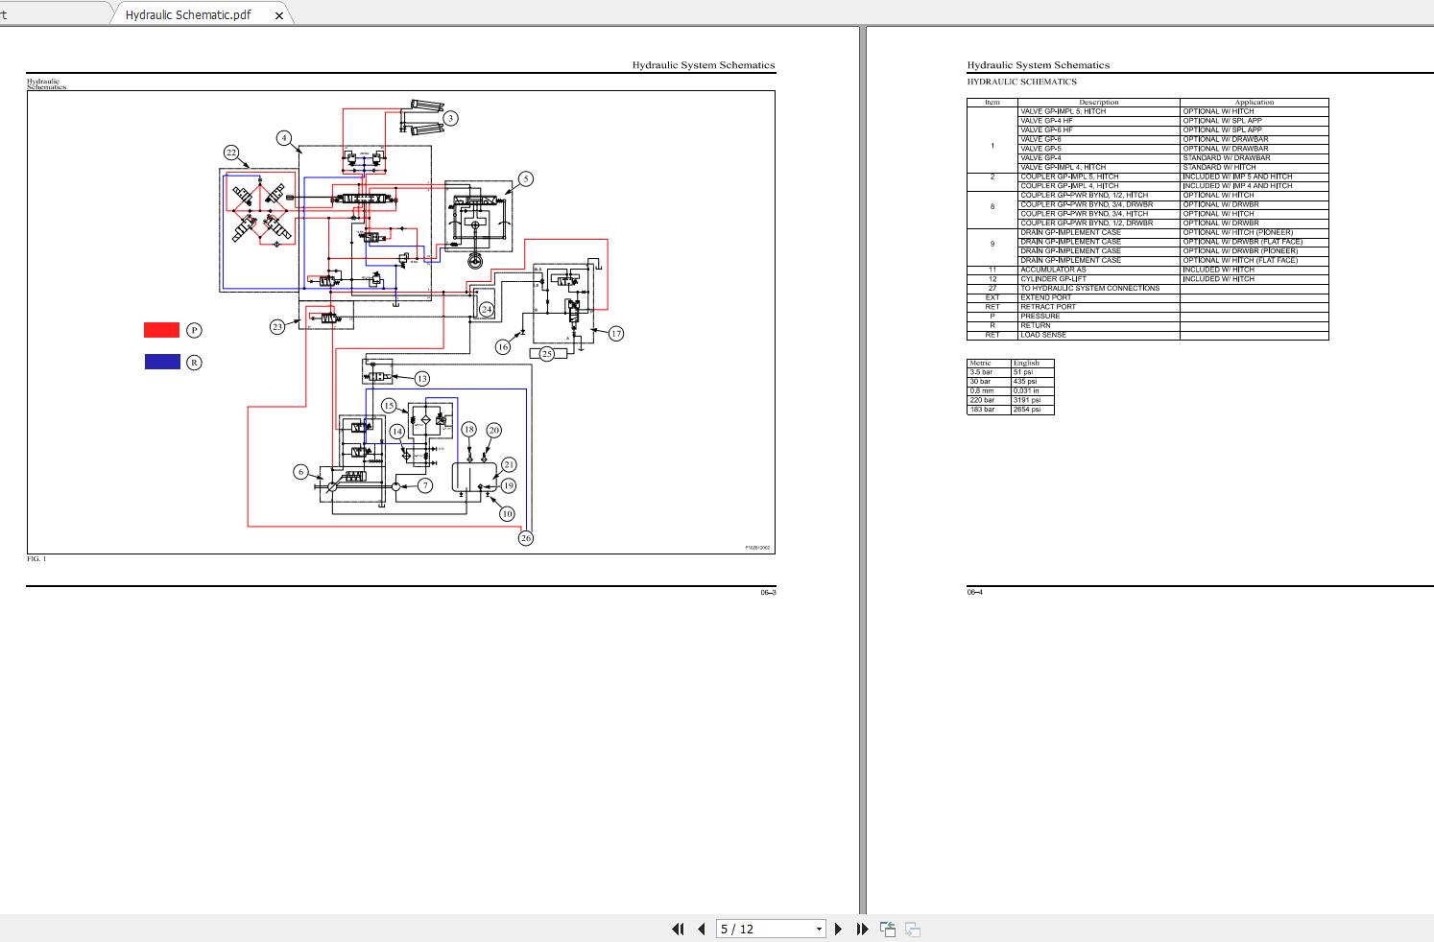Close the Hydraulic Schematic.pdf tab

279,15
